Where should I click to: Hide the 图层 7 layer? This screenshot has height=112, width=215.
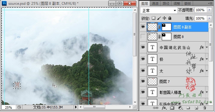[x=143, y=81]
